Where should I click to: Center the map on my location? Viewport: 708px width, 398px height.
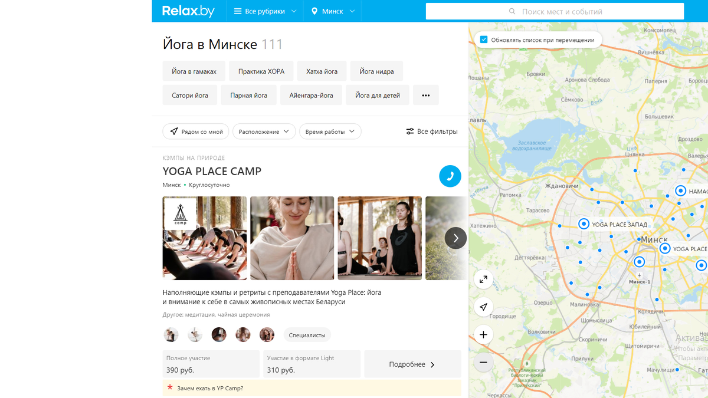click(x=483, y=307)
